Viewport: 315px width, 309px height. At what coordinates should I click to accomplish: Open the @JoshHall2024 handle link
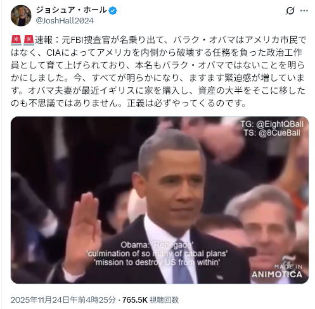click(x=65, y=21)
